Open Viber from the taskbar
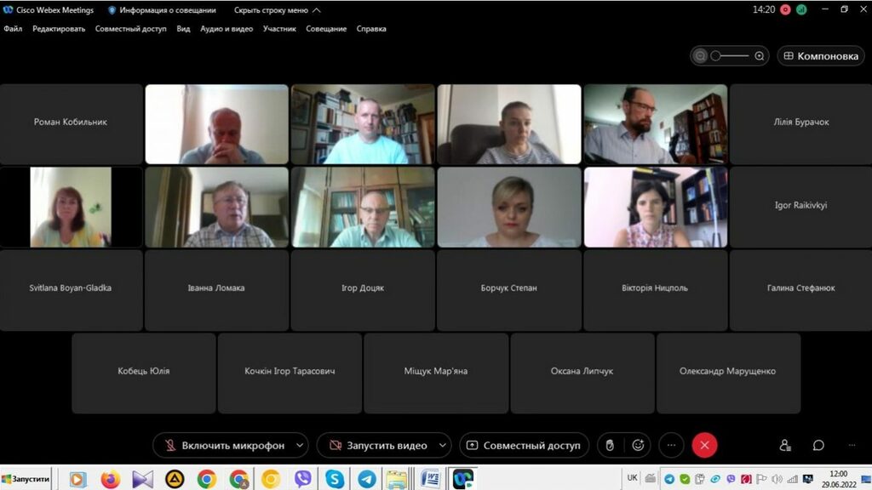 (x=302, y=479)
